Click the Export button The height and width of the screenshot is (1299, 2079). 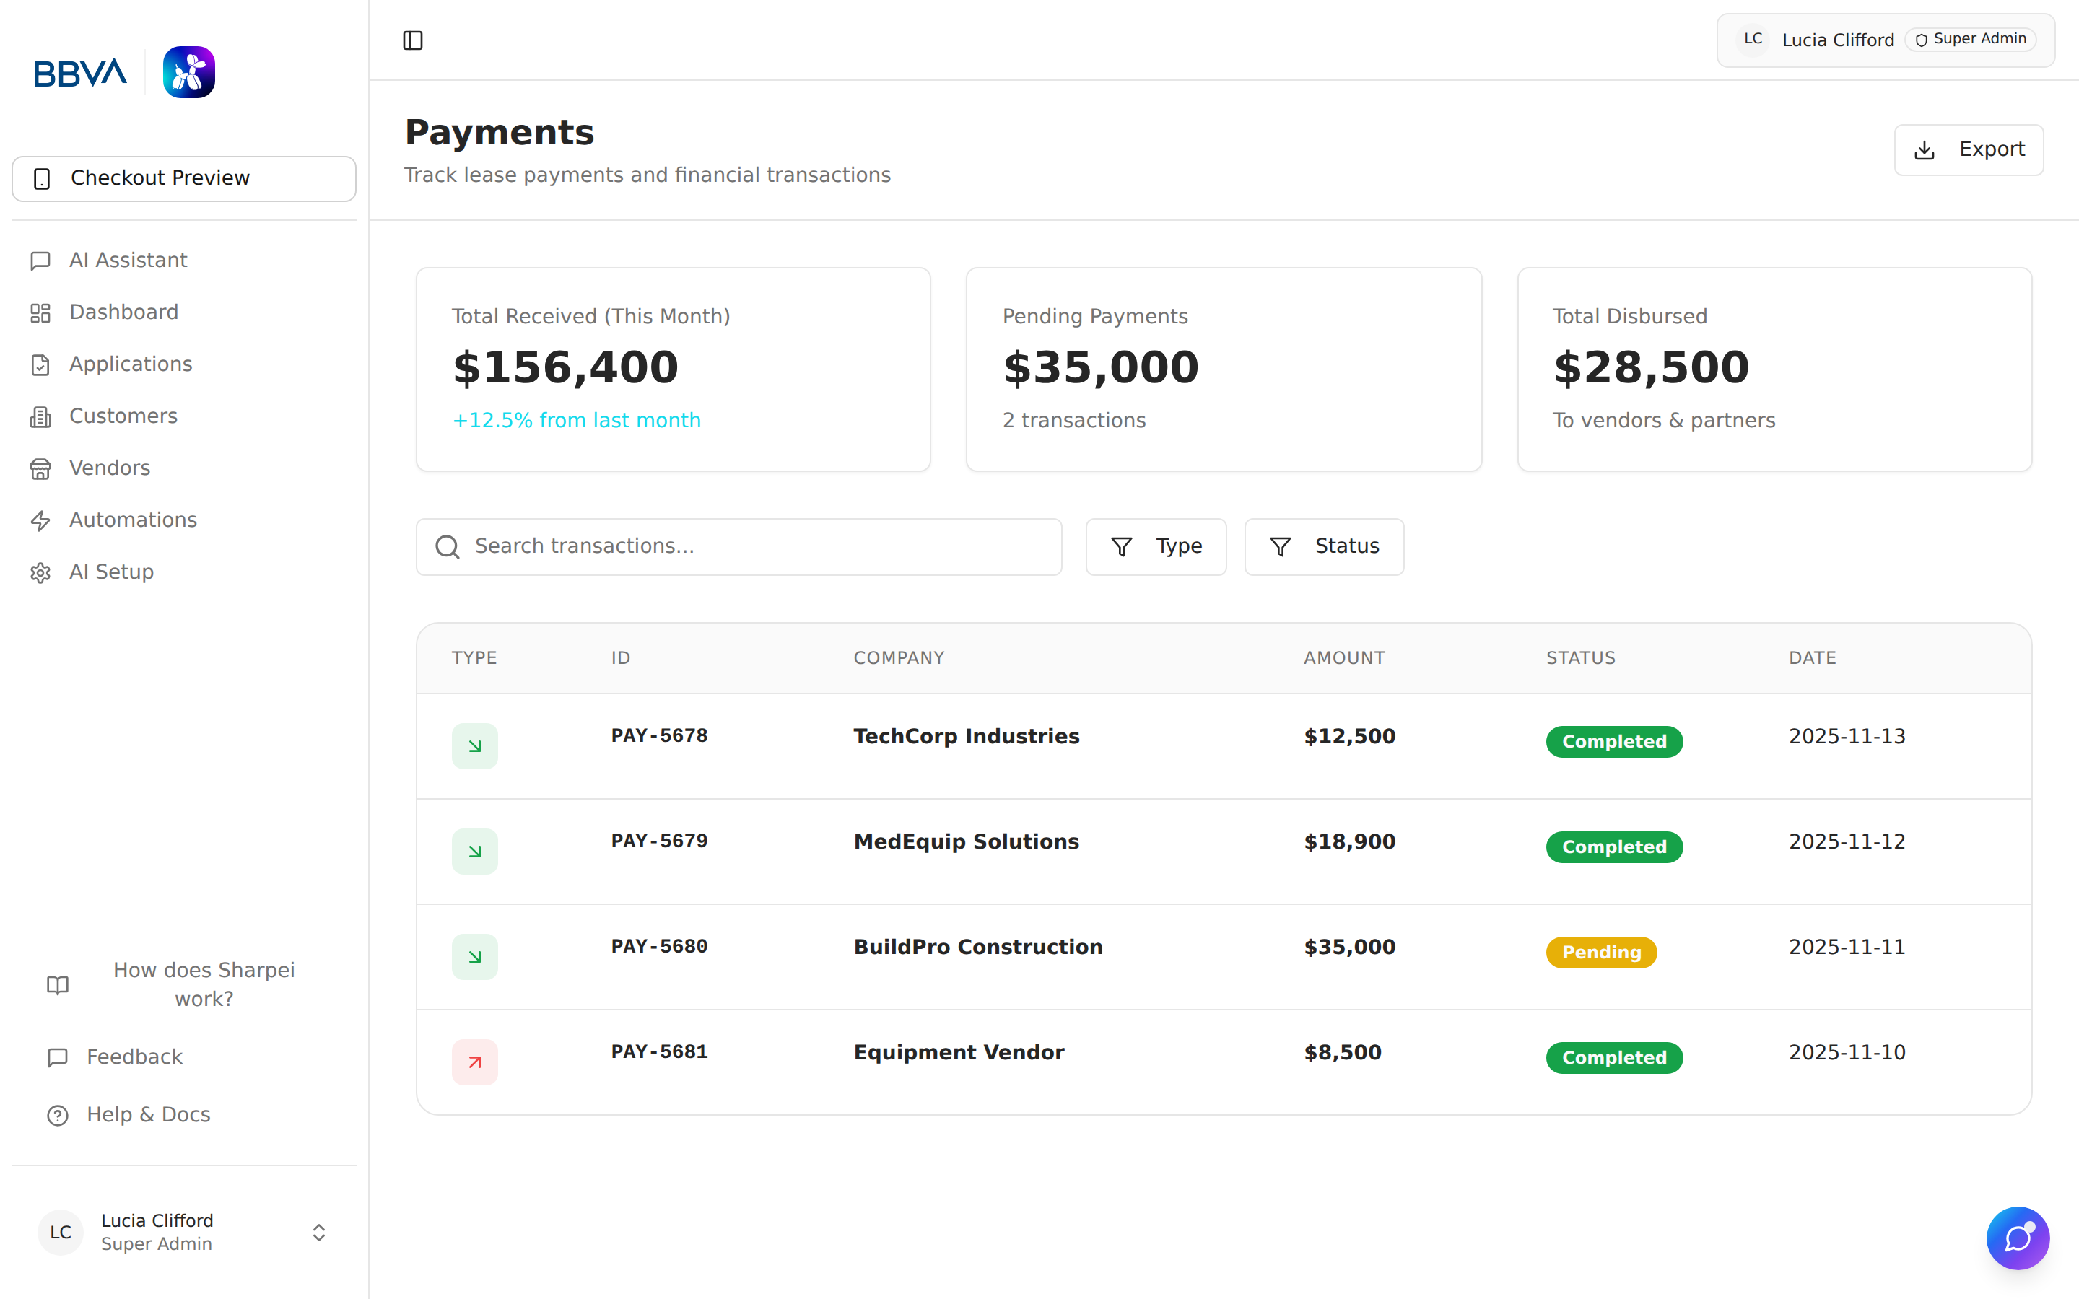(x=1968, y=149)
